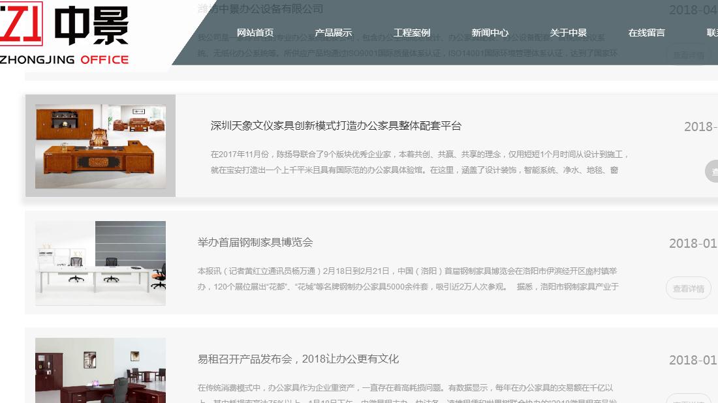This screenshot has height=403, width=718.
Task: Click the top 查看详情 button near the header
Action: [687, 54]
